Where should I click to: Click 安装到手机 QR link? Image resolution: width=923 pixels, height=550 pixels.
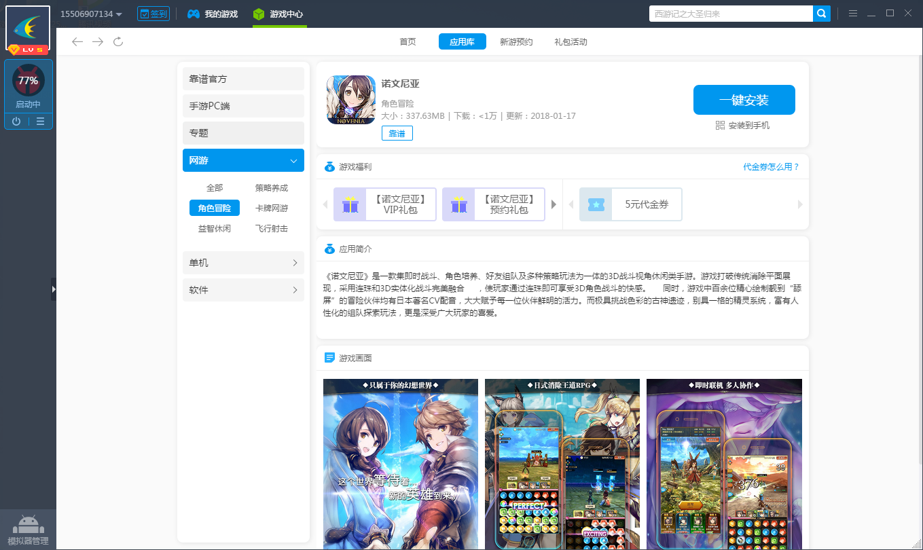[743, 126]
